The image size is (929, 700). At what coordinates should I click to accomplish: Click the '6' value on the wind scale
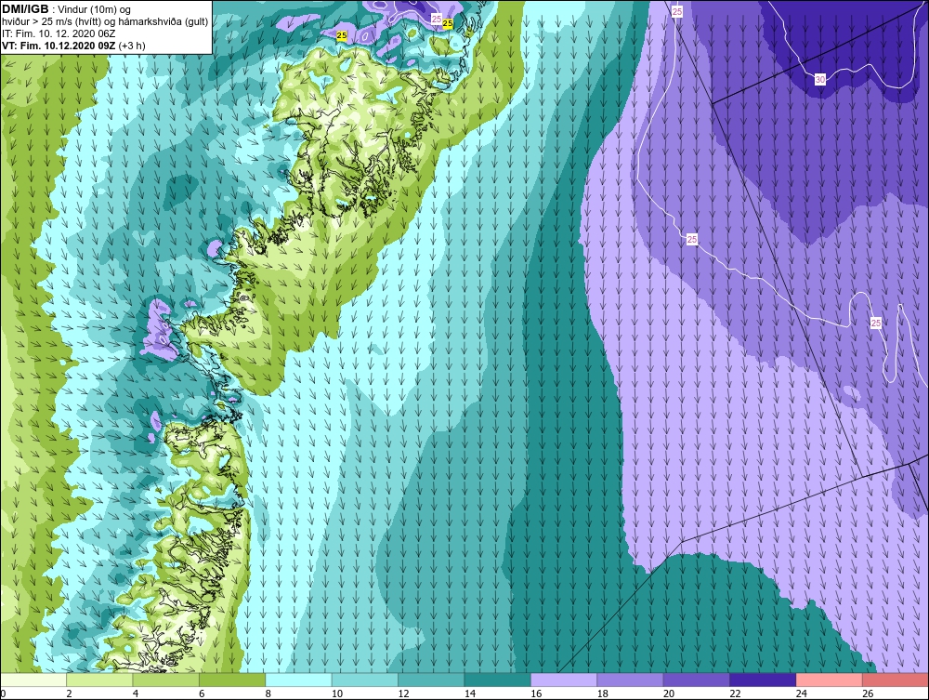[x=202, y=693]
